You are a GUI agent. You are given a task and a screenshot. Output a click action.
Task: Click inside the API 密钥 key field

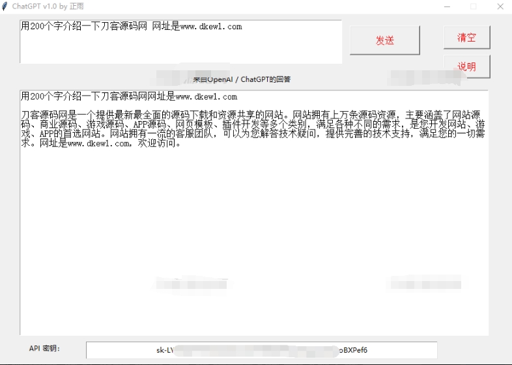pos(262,350)
